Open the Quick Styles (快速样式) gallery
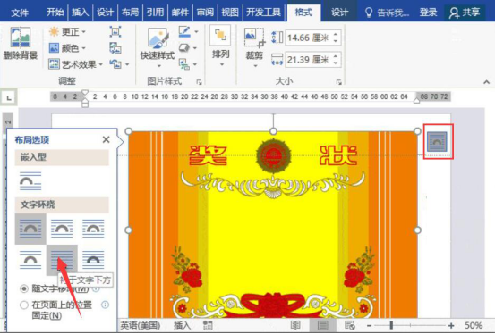This screenshot has height=334, width=495. pyautogui.click(x=158, y=47)
